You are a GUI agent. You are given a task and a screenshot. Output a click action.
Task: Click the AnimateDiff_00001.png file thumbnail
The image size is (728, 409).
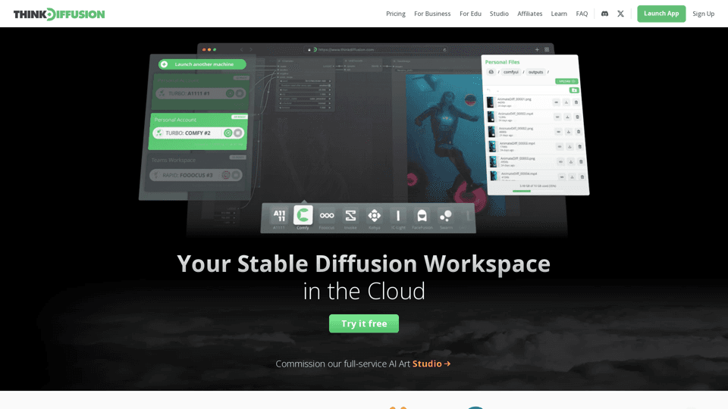491,102
